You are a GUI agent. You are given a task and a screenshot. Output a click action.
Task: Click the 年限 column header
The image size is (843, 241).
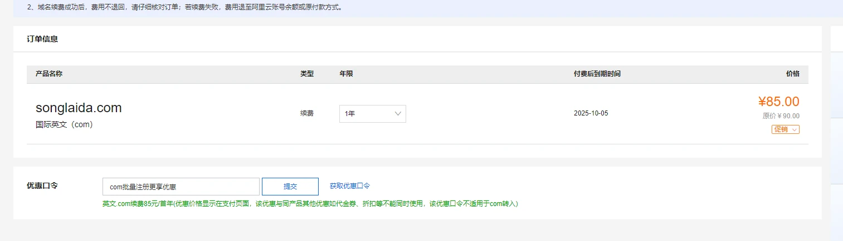click(x=346, y=74)
